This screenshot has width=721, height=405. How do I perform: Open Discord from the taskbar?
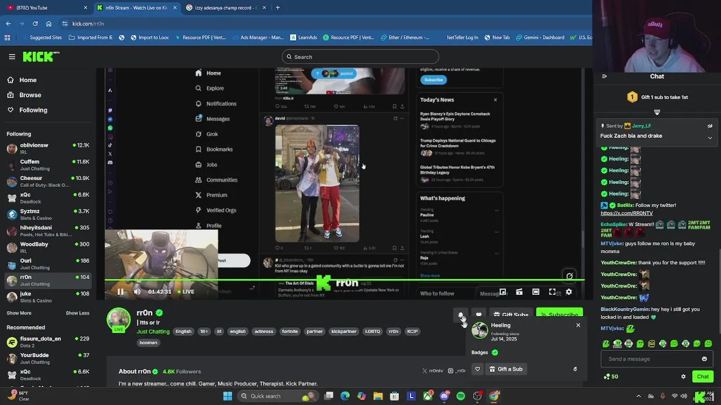point(444,396)
